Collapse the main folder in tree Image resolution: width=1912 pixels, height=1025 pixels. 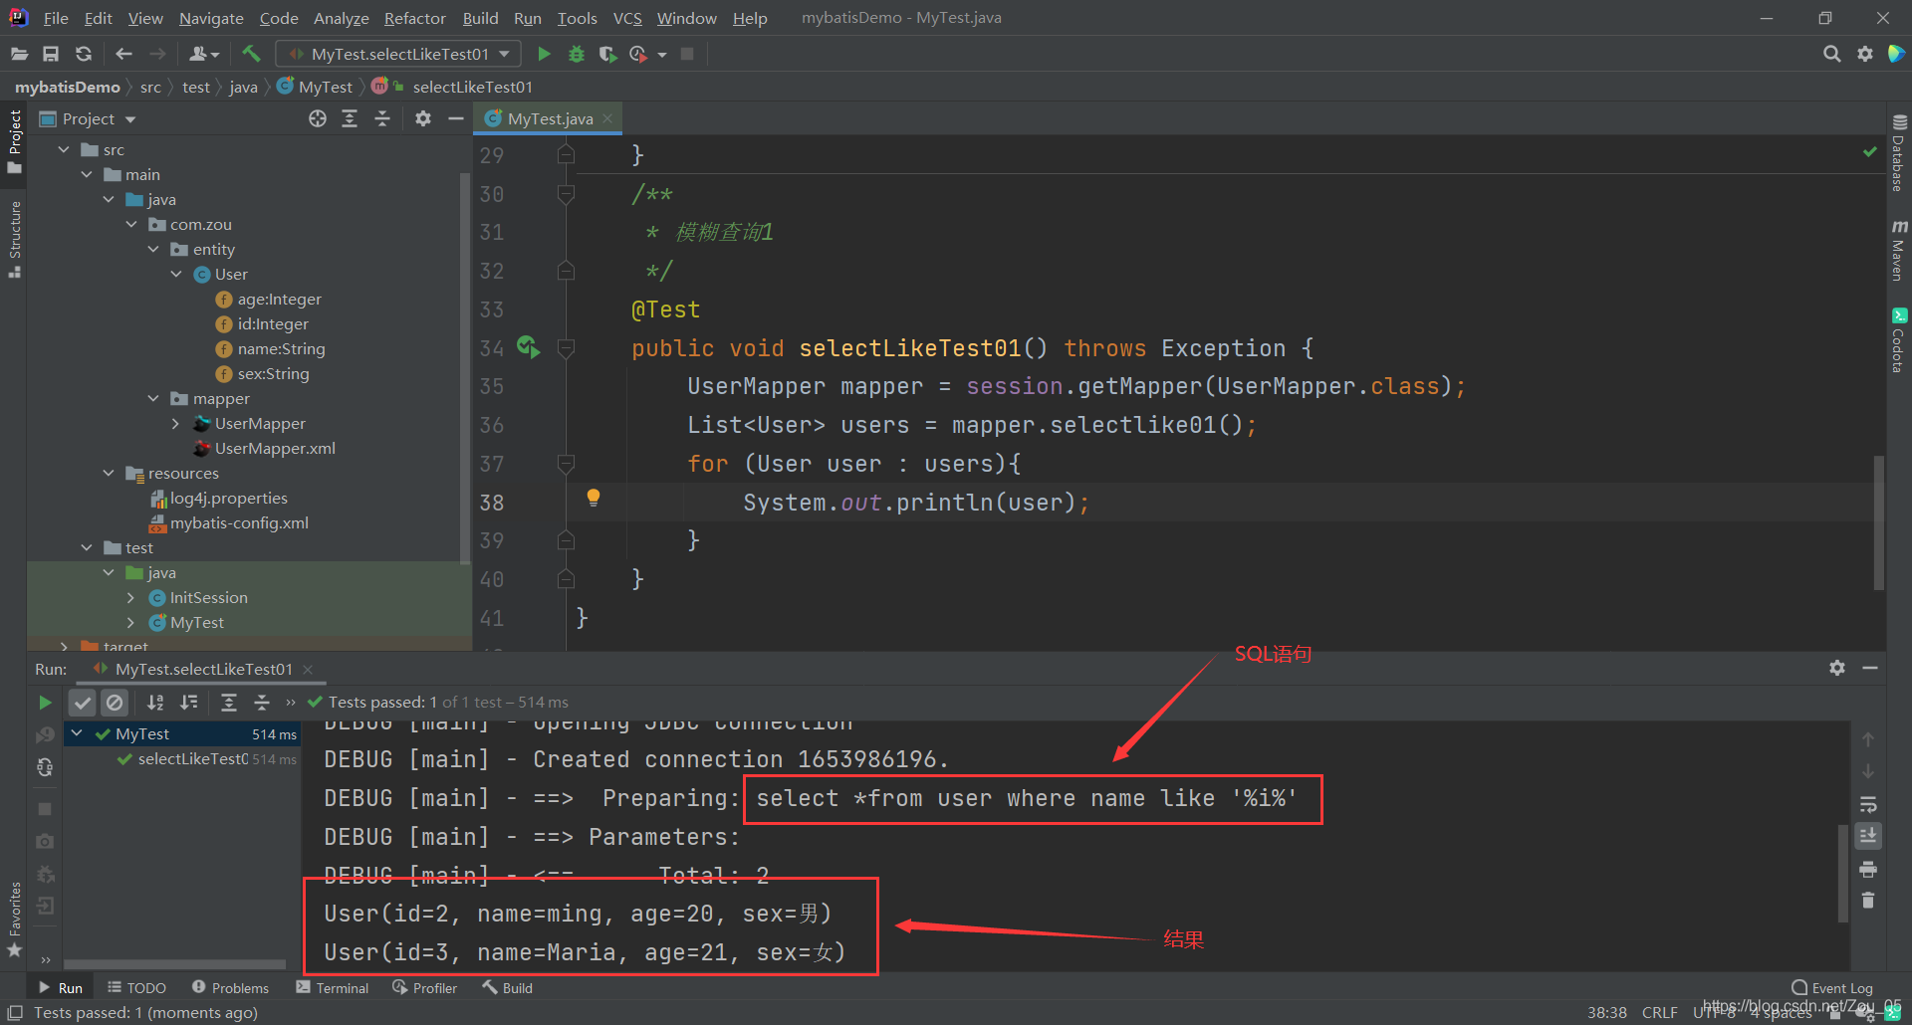(87, 174)
